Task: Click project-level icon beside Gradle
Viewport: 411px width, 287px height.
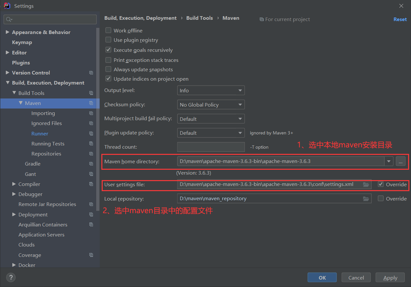Action: tap(91, 164)
